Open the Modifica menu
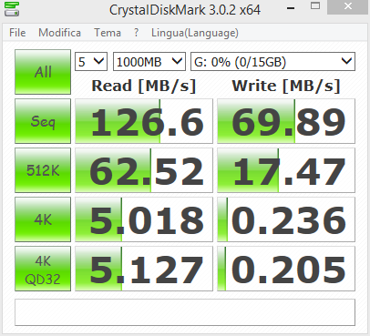Image resolution: width=370 pixels, height=336 pixels. (59, 33)
